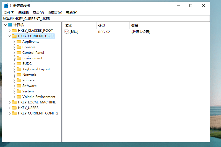Click the HKEY_CLASSES_ROOT folder icon
Viewport: 221px width, 147px height.
[14, 31]
